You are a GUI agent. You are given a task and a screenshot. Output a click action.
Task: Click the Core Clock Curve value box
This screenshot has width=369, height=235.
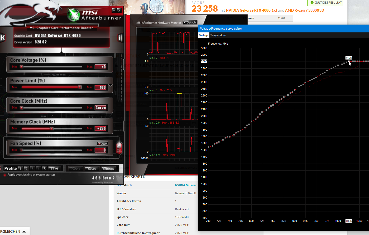tap(100, 108)
